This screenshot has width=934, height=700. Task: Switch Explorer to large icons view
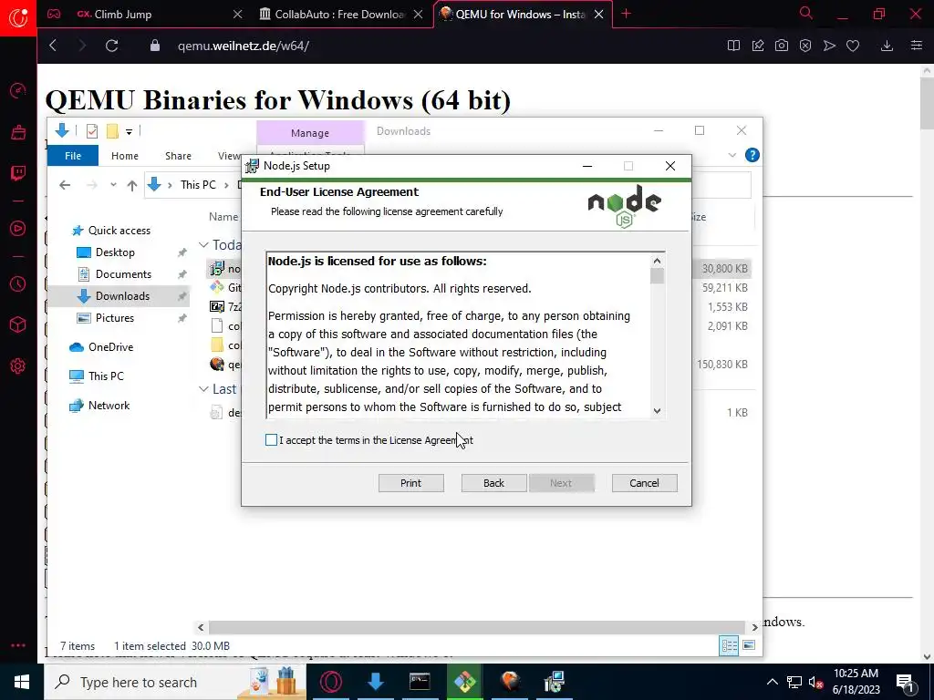click(x=750, y=645)
